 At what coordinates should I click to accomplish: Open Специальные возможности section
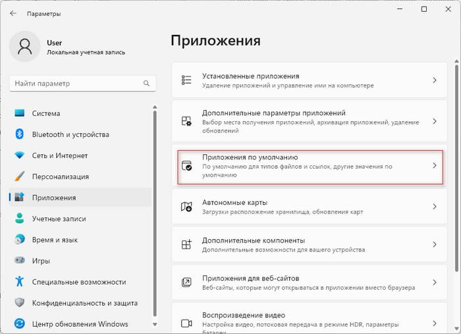click(80, 282)
